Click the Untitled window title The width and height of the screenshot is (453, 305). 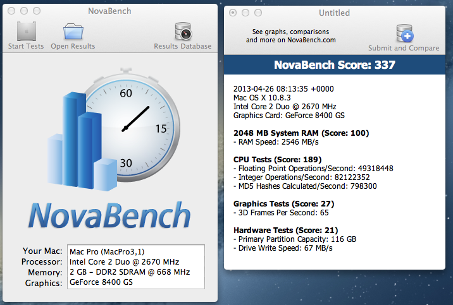334,13
